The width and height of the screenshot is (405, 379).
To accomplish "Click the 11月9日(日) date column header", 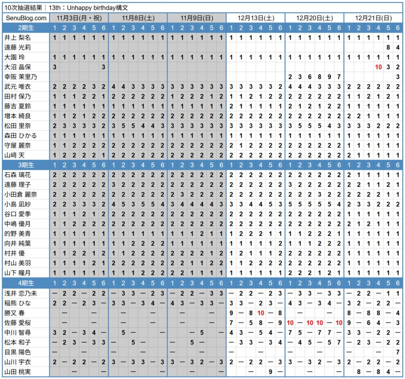I will [197, 18].
